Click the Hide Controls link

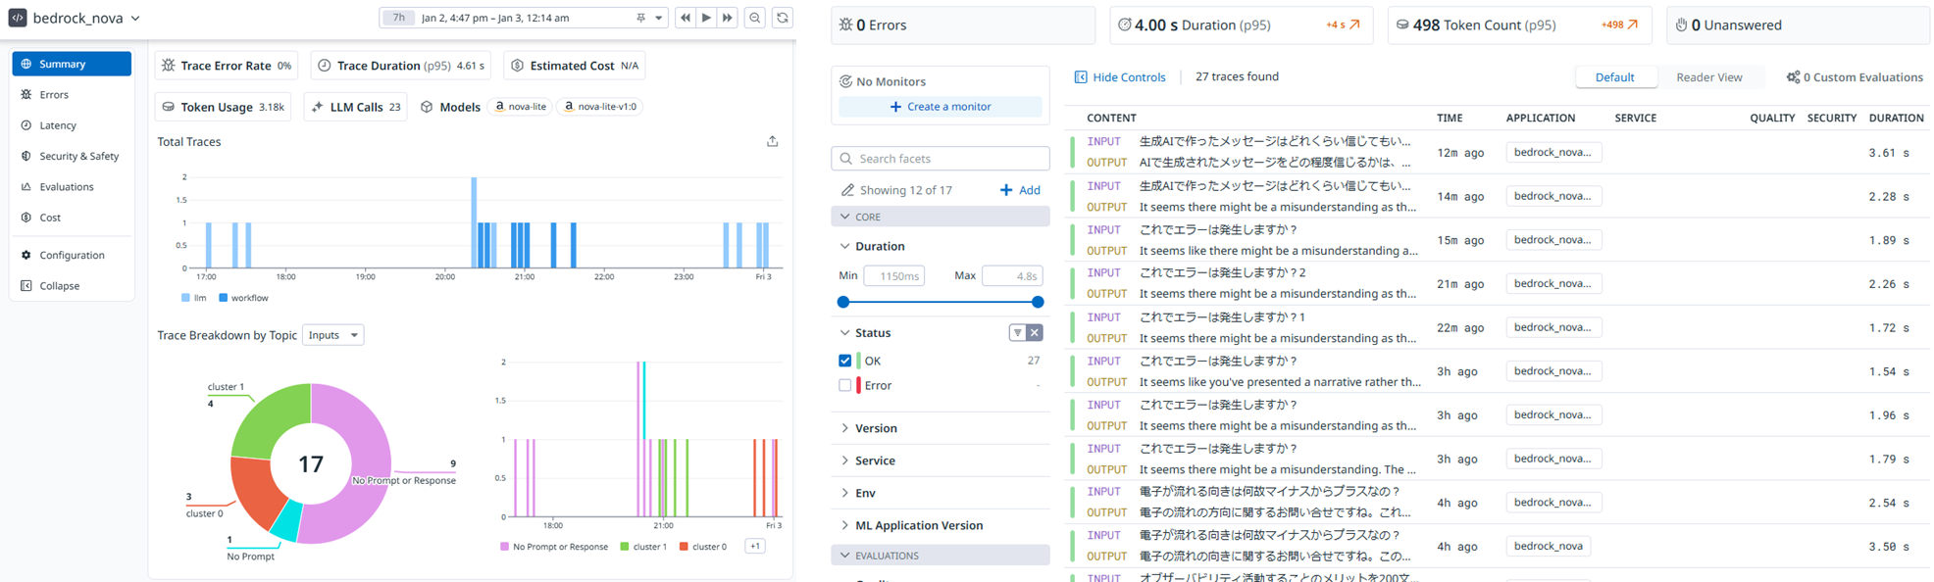click(x=1129, y=76)
